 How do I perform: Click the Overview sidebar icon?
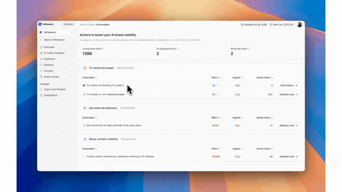pos(41,47)
